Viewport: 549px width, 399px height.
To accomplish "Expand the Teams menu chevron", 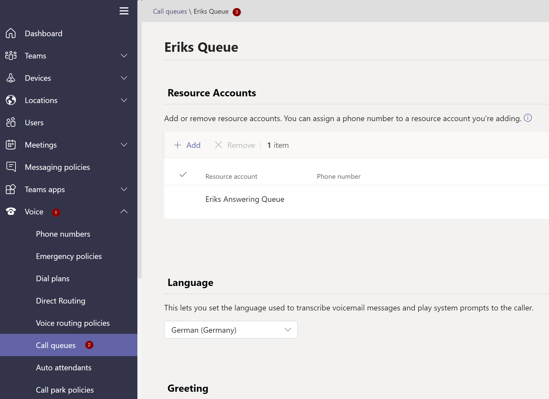I will click(124, 56).
